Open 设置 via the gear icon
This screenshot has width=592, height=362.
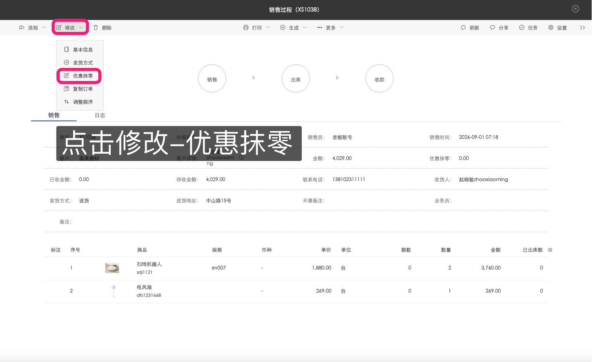tap(551, 28)
